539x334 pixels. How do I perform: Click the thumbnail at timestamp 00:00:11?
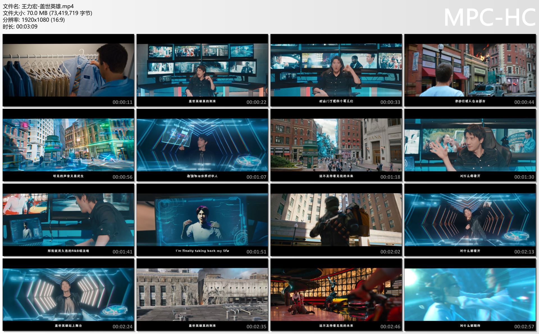(68, 70)
